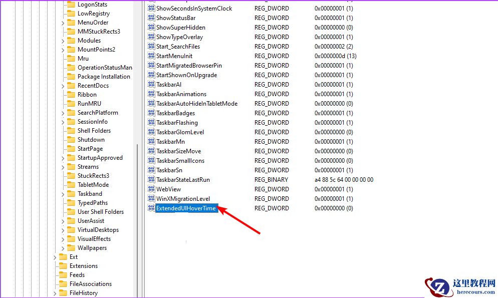Select the Extensions key
Image resolution: width=498 pixels, height=298 pixels.
pyautogui.click(x=84, y=266)
